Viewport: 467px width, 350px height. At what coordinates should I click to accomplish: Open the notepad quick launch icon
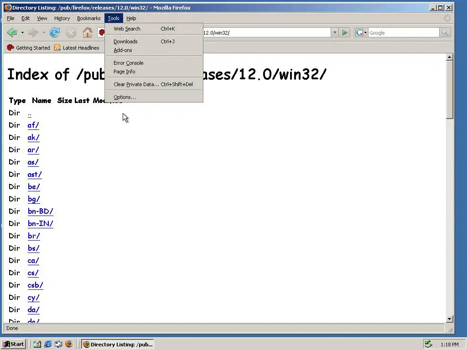tap(37, 345)
